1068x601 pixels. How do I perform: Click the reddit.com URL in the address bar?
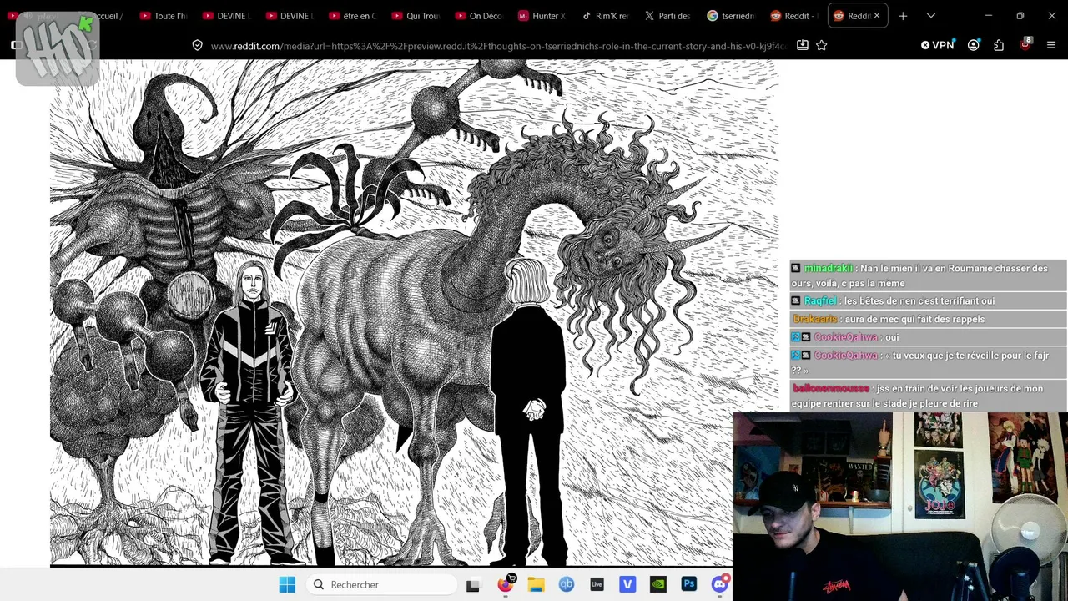[x=498, y=46]
